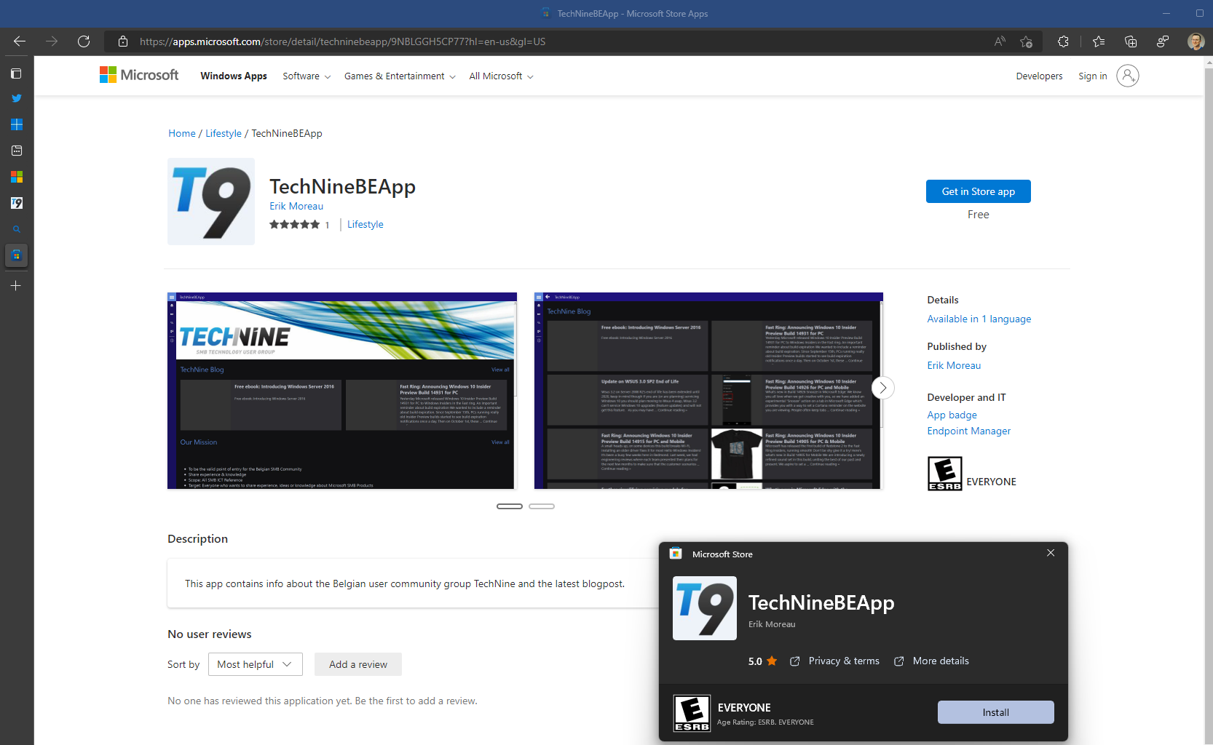Show next screenshot with the carousel arrow
The height and width of the screenshot is (745, 1213).
coord(882,388)
